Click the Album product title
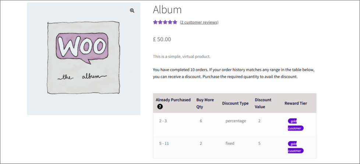360x164 pixels. pyautogui.click(x=167, y=10)
